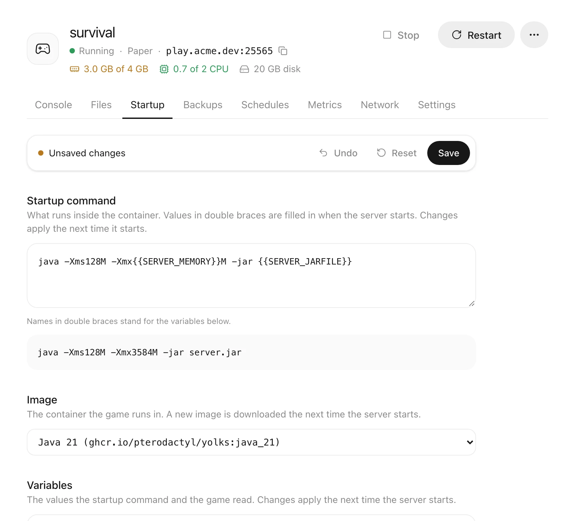Restart the survival server
The width and height of the screenshot is (575, 521).
coord(476,35)
